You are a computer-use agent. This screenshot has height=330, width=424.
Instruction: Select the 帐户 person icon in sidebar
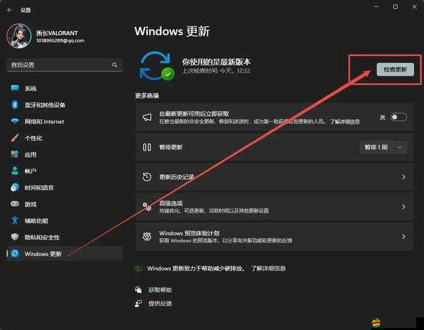15,171
